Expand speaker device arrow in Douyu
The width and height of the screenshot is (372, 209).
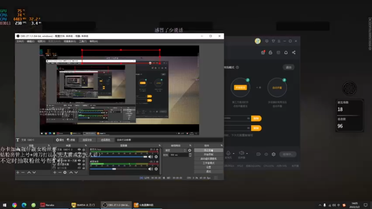coord(247,154)
